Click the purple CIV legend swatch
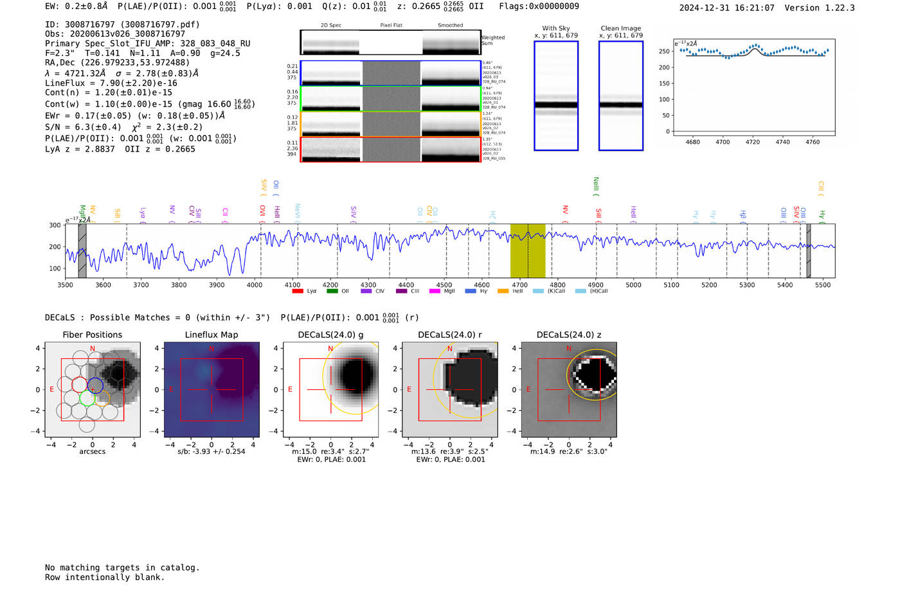Viewport: 900px width, 612px height. (x=366, y=291)
